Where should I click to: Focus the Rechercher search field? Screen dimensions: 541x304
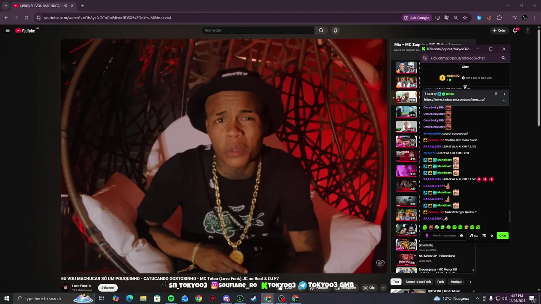[x=258, y=30]
